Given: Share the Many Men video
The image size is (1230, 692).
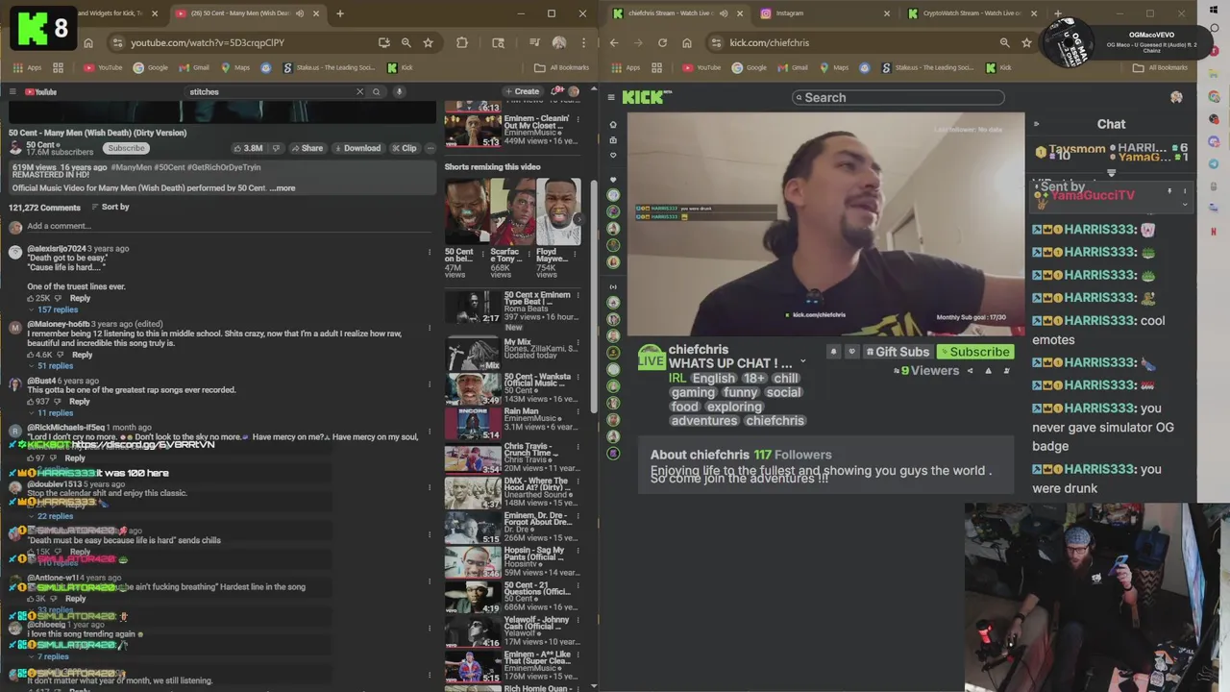Looking at the screenshot, I should (x=307, y=148).
